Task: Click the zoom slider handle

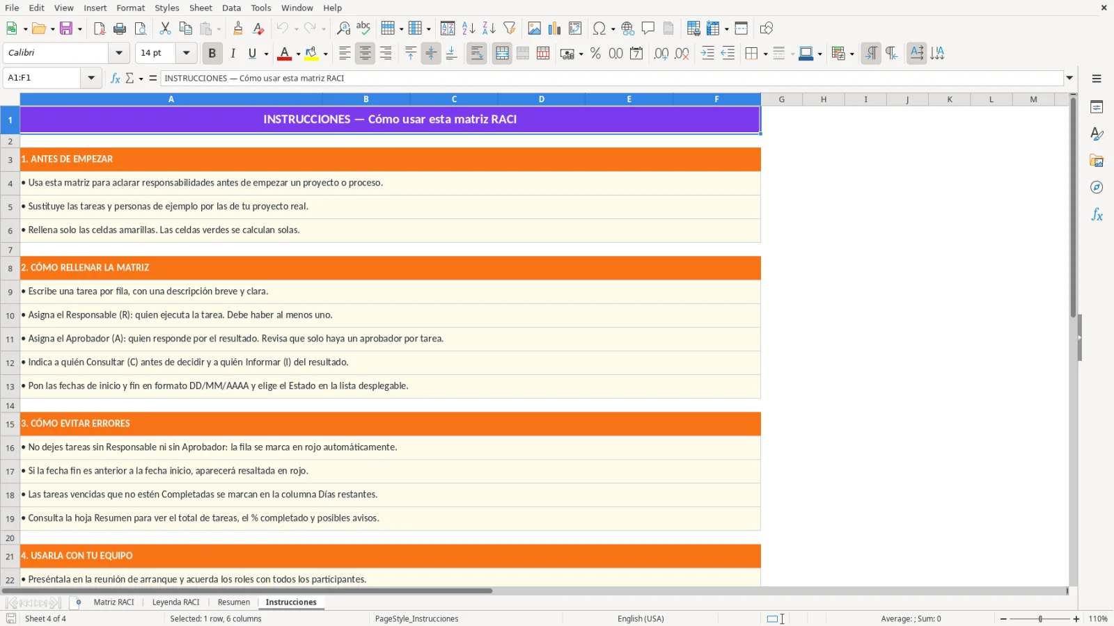Action: pos(1040,618)
